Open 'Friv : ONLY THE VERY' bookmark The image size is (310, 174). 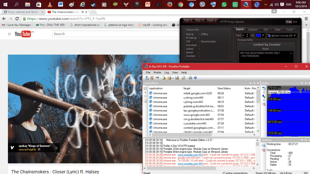(x=51, y=25)
